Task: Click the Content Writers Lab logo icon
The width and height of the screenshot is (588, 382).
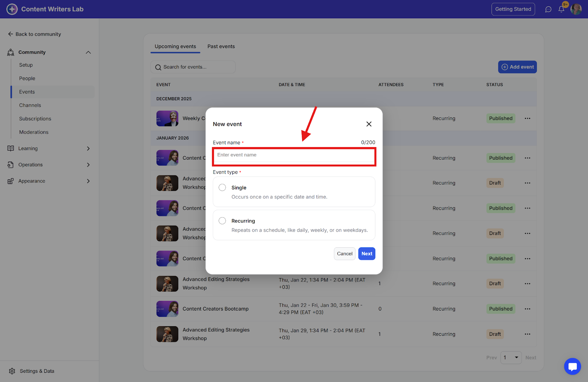Action: (12, 9)
